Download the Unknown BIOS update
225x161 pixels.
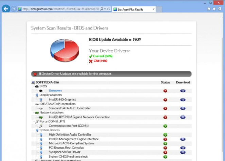click(x=183, y=91)
